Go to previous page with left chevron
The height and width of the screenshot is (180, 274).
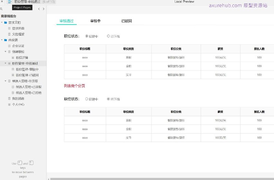(39, 9)
